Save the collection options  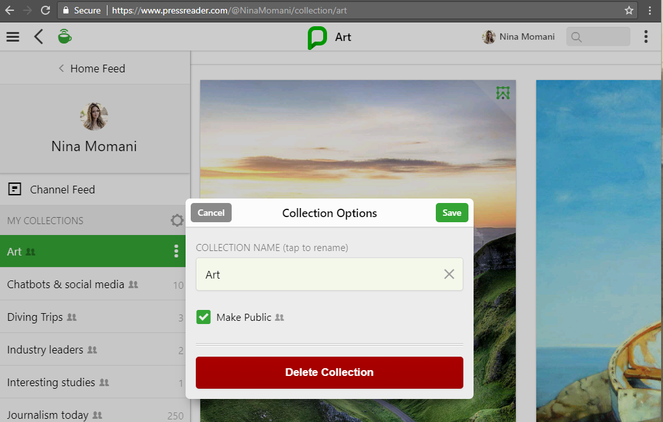(452, 213)
